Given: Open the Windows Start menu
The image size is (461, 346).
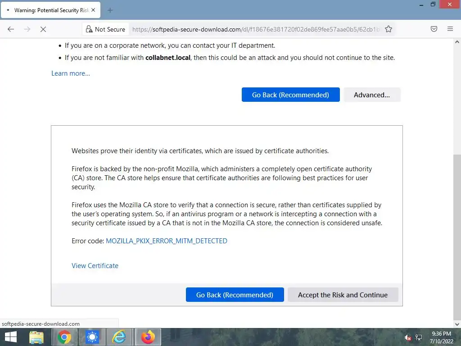Looking at the screenshot, I should pyautogui.click(x=11, y=337).
